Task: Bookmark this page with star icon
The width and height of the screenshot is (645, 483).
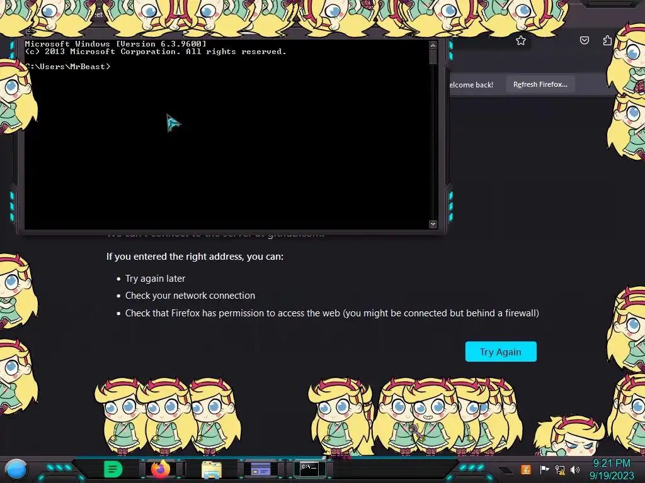Action: (521, 40)
